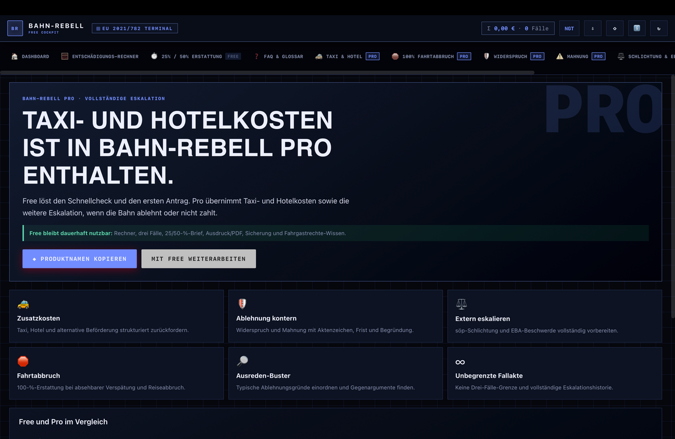This screenshot has width=675, height=439.
Task: Open the info icon button in header
Action: click(637, 28)
